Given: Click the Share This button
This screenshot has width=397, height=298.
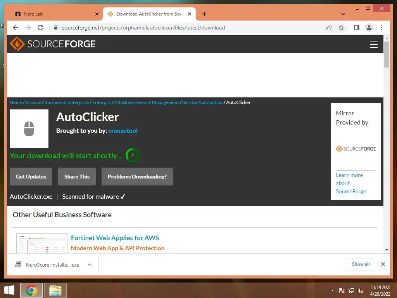Looking at the screenshot, I should [77, 177].
